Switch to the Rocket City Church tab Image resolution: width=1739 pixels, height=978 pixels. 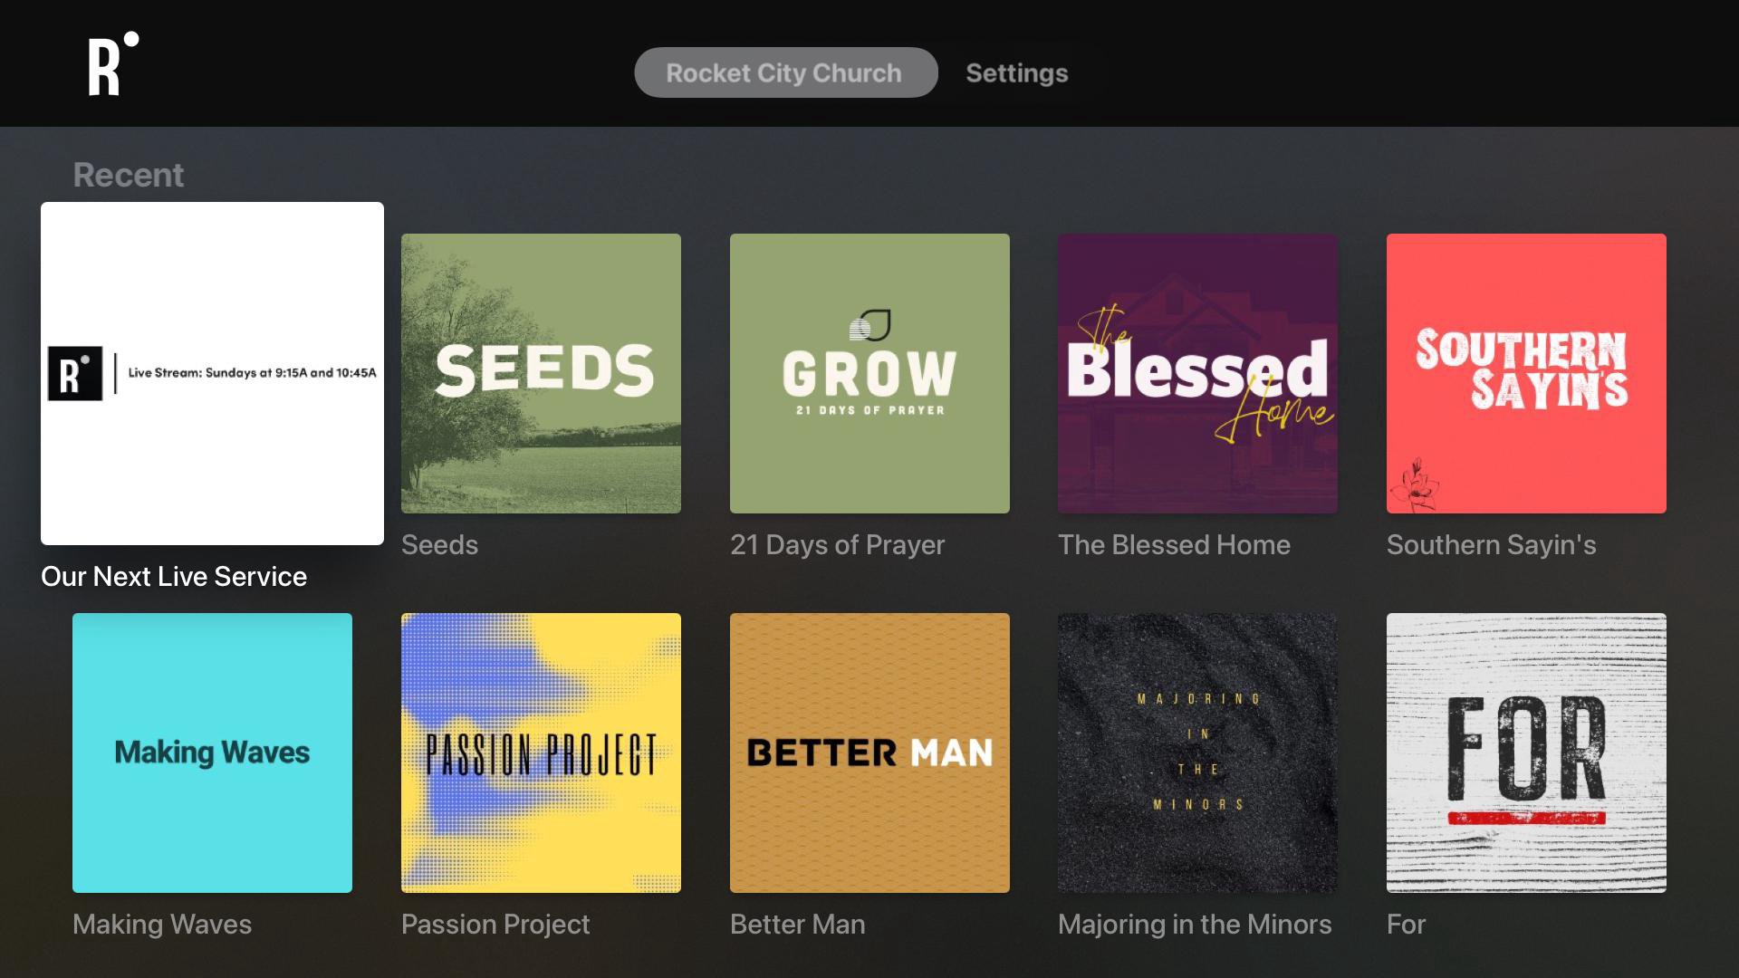pyautogui.click(x=784, y=72)
